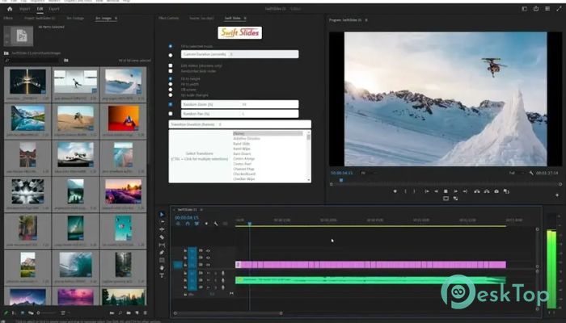The image size is (566, 323).
Task: Click the Add Marker icon in timeline
Action: click(x=206, y=224)
